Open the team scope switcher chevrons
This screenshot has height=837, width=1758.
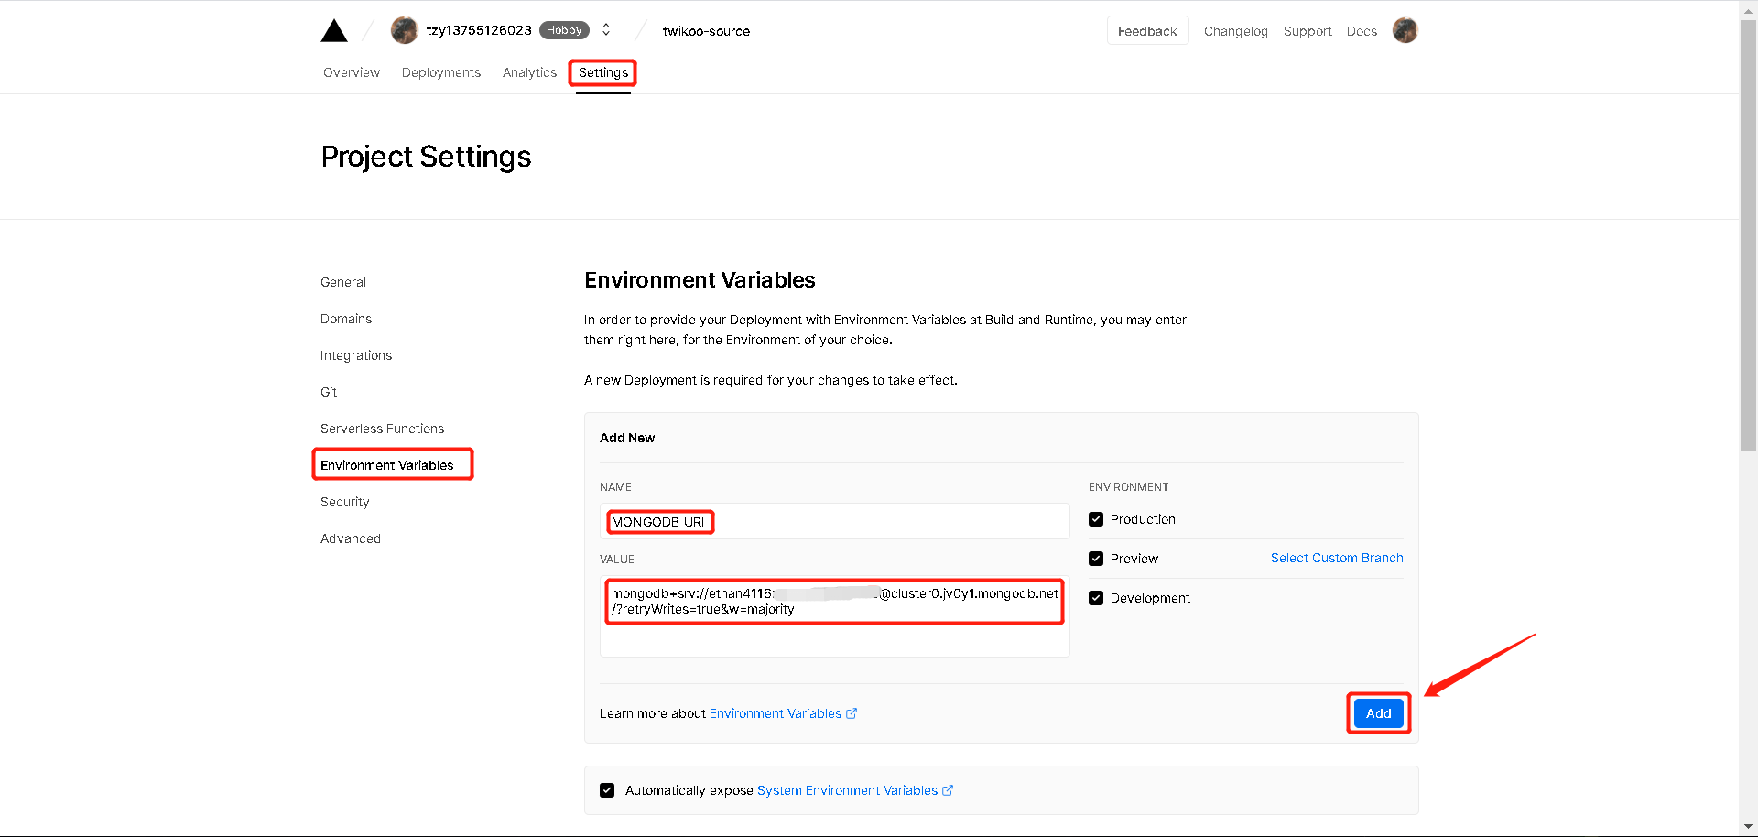[606, 30]
